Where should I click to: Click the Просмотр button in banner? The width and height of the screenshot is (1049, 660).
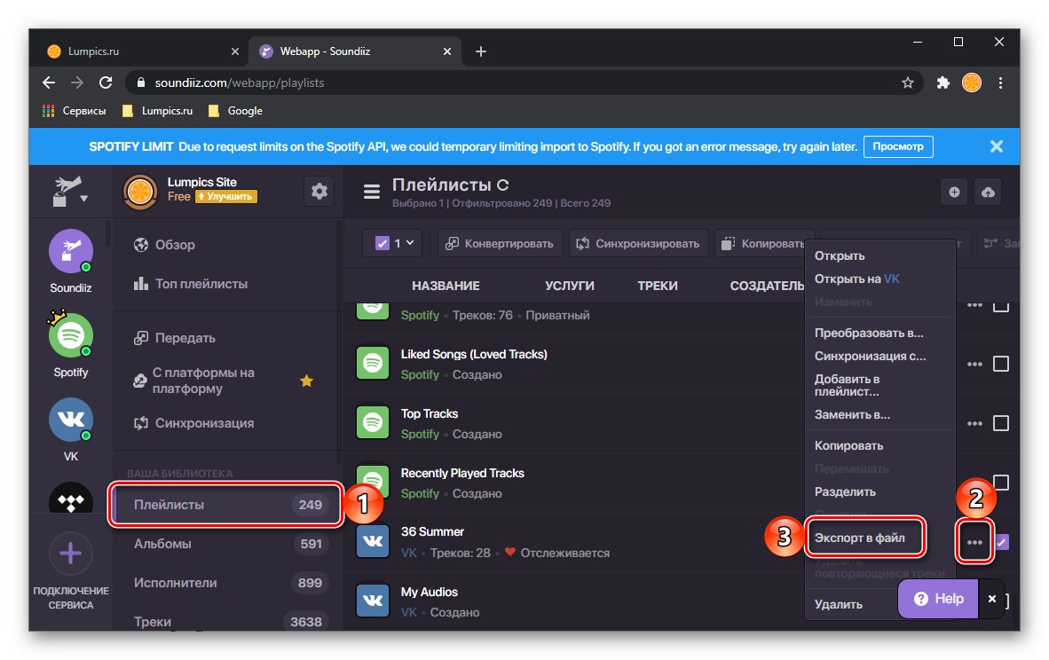898,146
